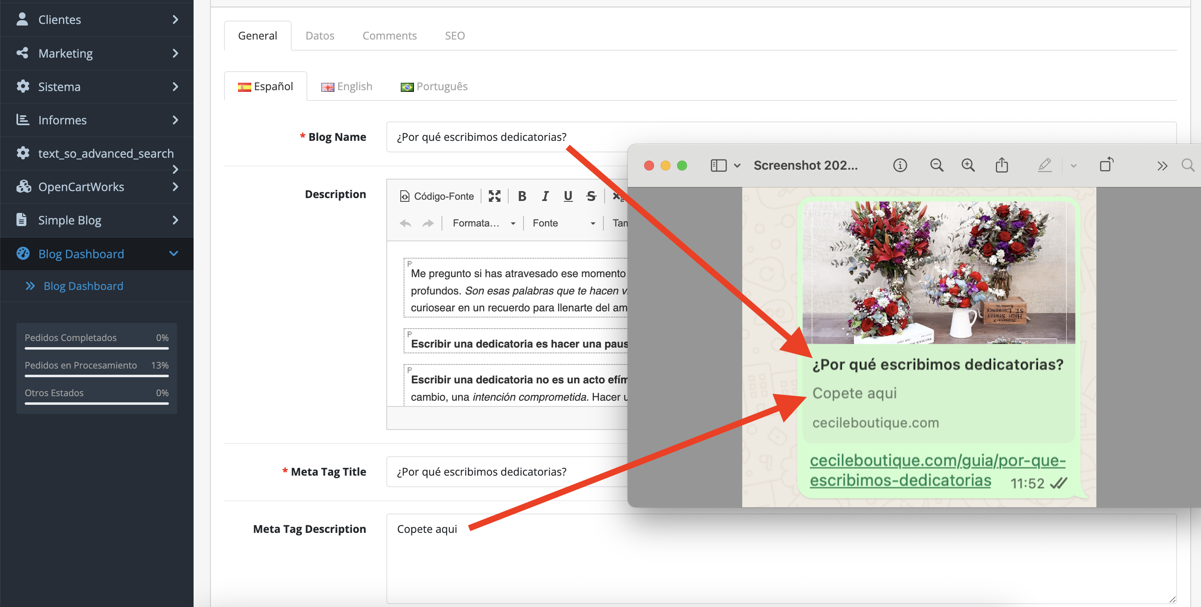Click the Preview zoom out icon
This screenshot has width=1201, height=607.
click(936, 165)
